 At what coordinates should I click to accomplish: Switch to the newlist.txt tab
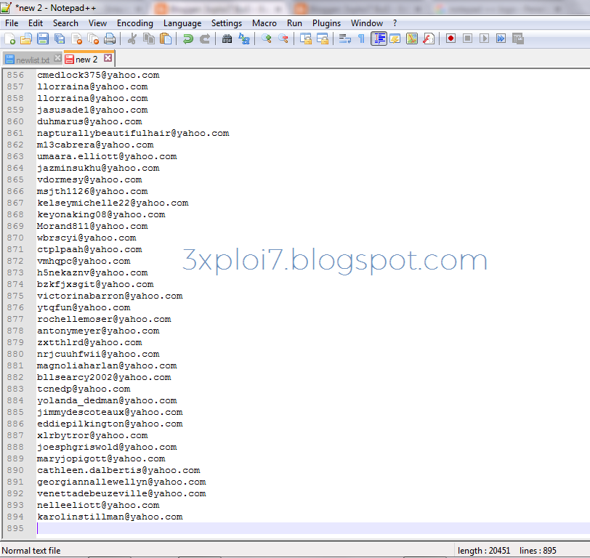coord(33,57)
